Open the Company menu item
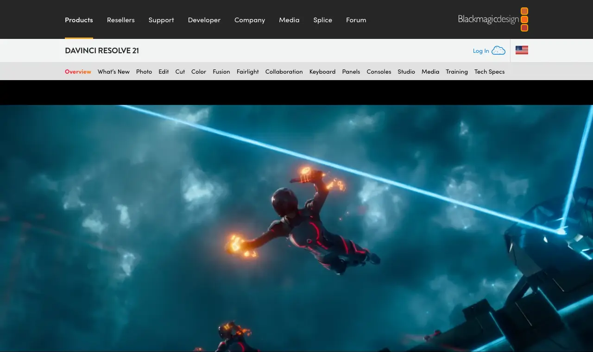Viewport: 593px width, 352px height. (250, 20)
